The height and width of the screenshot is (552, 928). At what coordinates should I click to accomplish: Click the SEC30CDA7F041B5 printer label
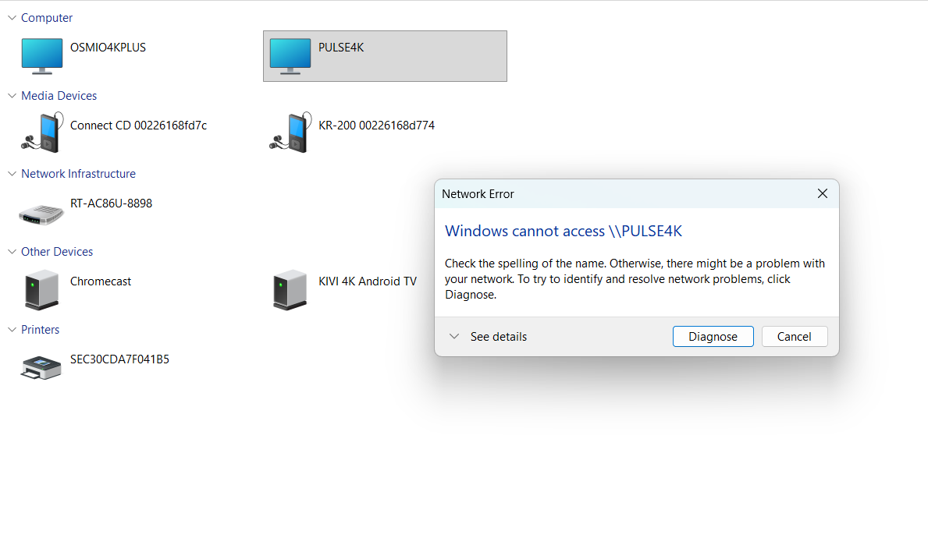[x=119, y=359]
